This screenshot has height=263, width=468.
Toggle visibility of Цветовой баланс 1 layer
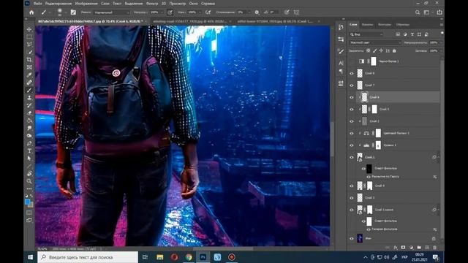(352, 133)
